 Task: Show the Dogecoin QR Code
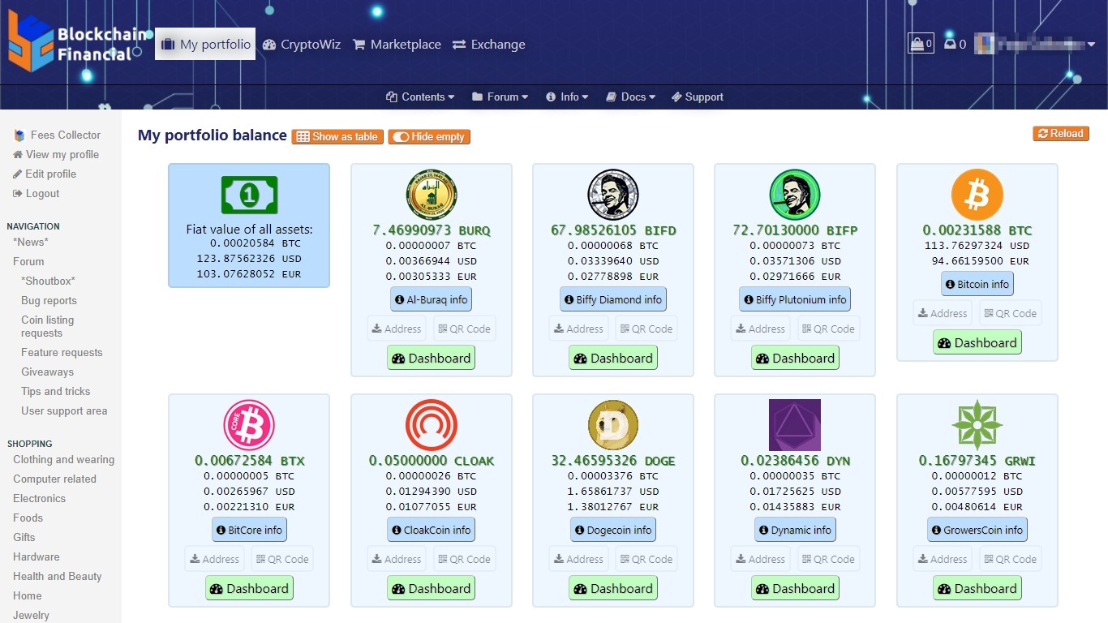coord(646,558)
